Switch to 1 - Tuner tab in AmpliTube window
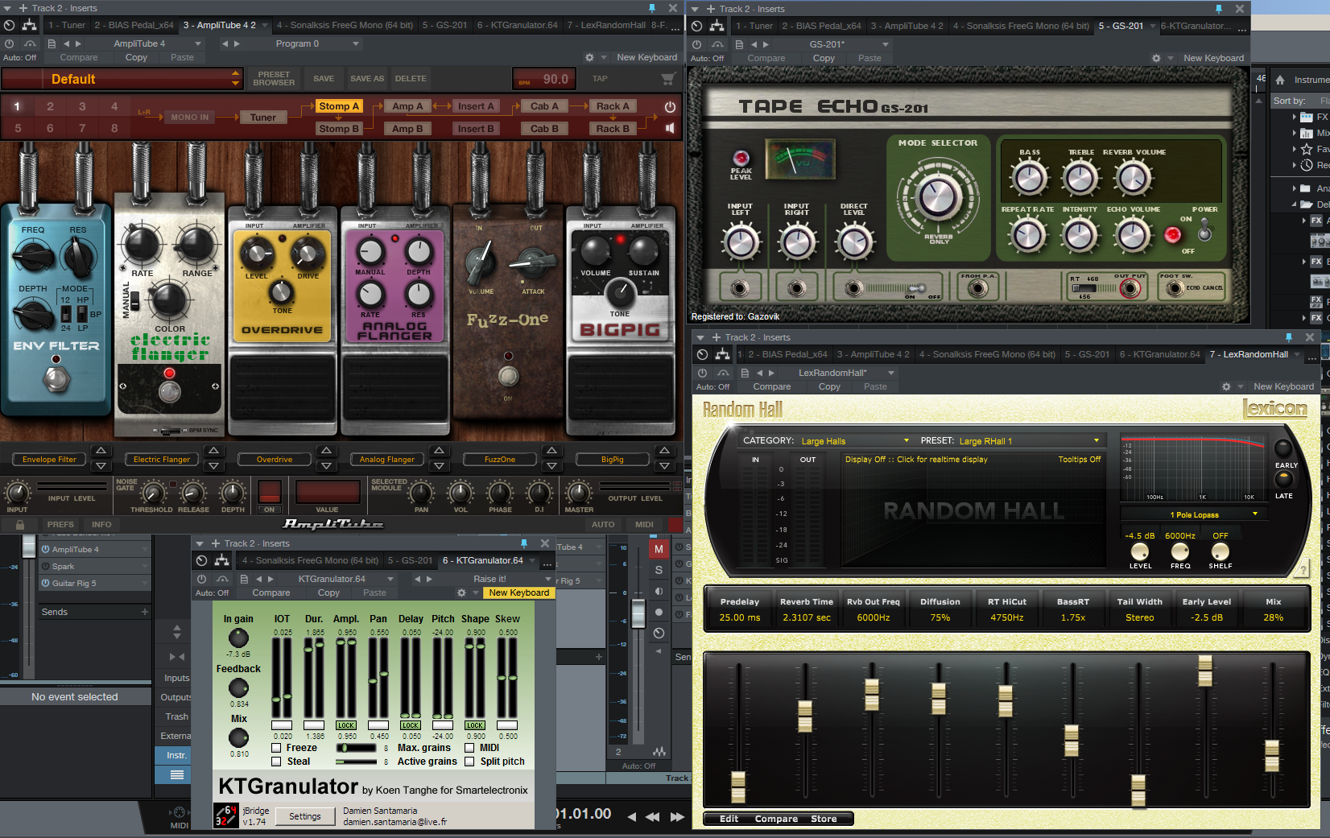This screenshot has height=838, width=1330. coord(67,25)
